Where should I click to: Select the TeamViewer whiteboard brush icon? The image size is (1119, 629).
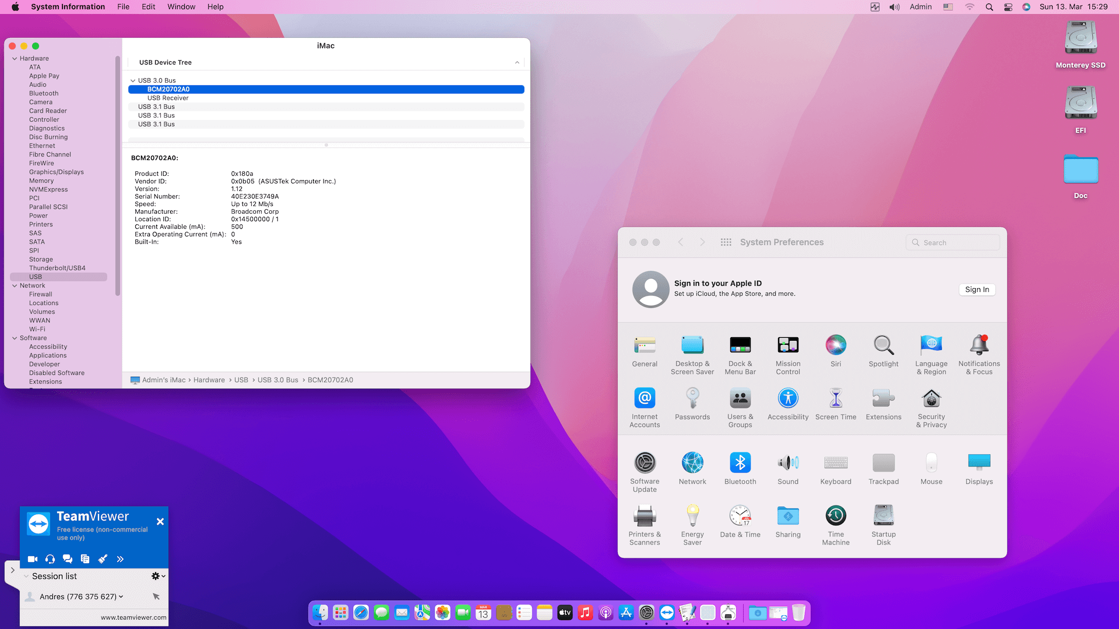[x=103, y=559]
